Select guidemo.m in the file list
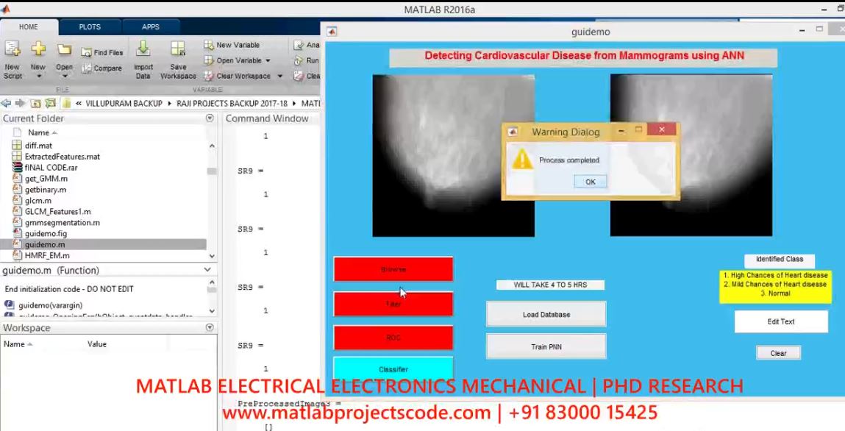845x431 pixels. coord(103,245)
